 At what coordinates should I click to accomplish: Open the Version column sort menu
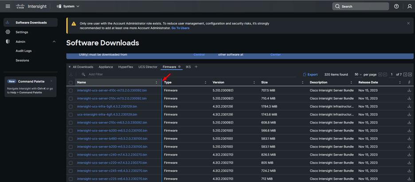pyautogui.click(x=254, y=83)
